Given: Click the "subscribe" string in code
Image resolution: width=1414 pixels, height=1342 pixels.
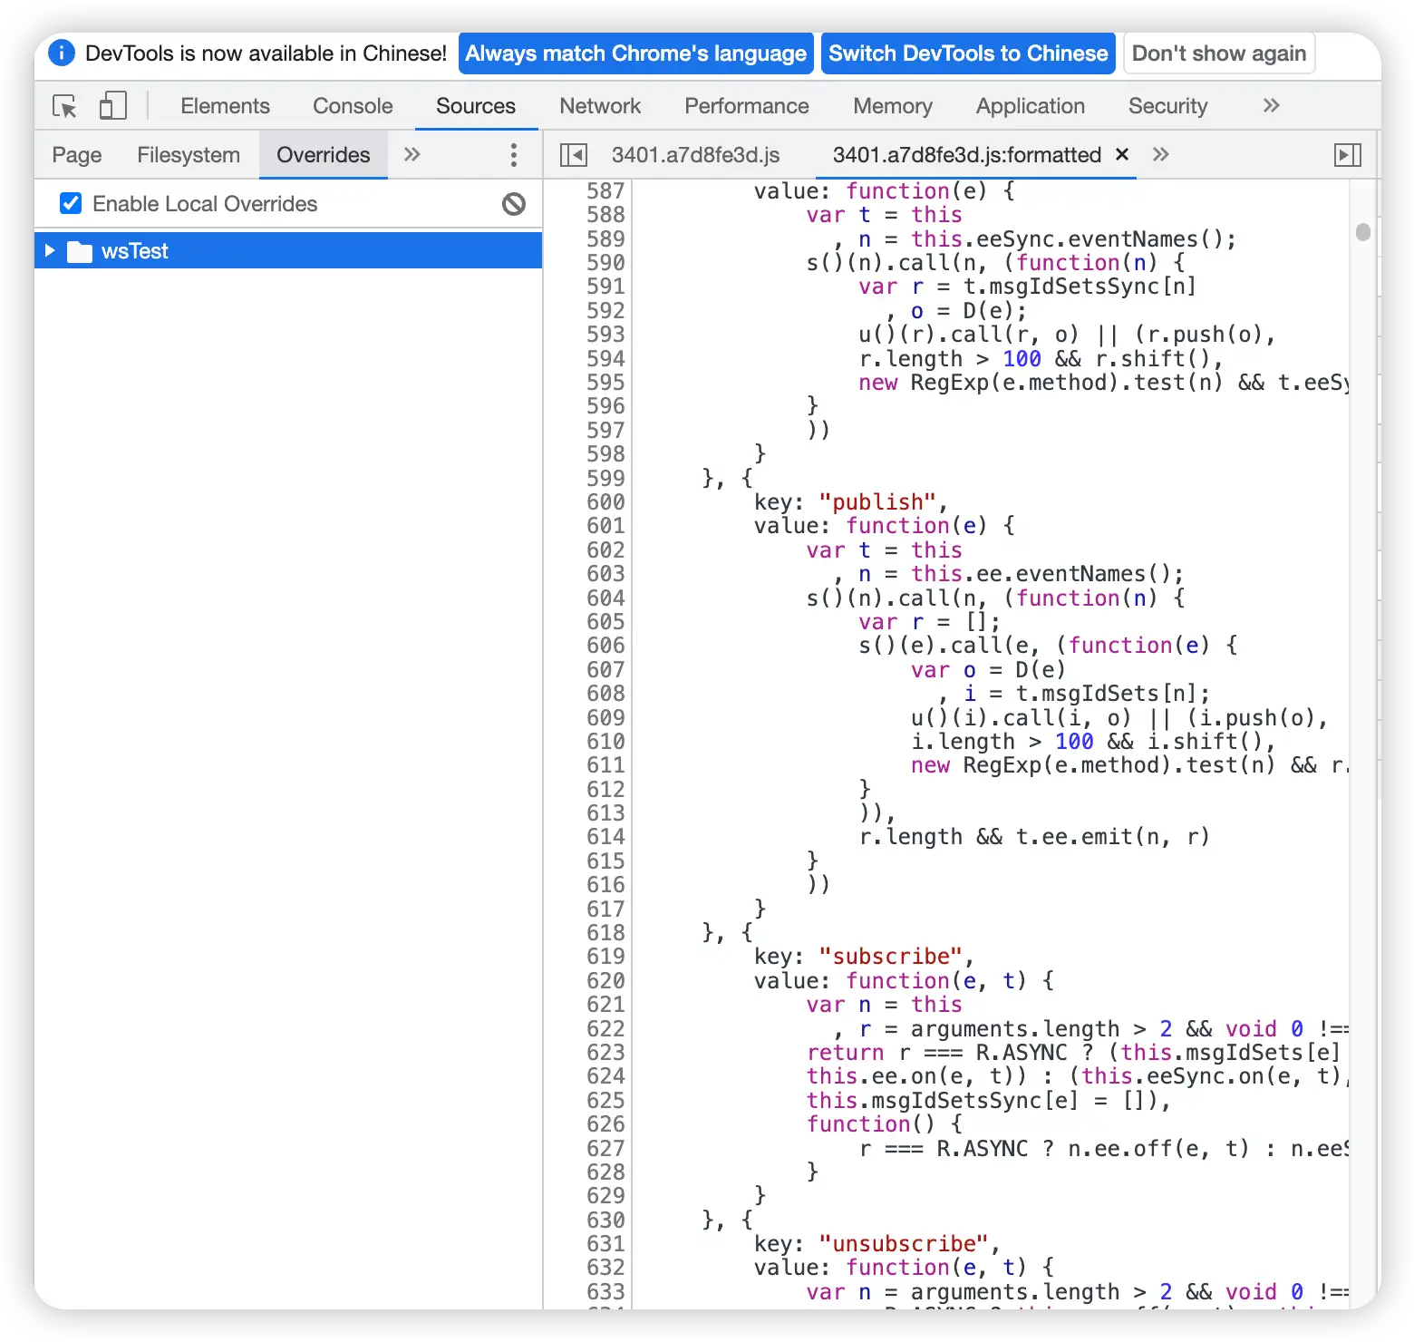Looking at the screenshot, I should point(890,957).
